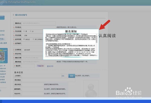
Task: Open the 从事职业 occupation dropdown
Action: (x=33, y=50)
